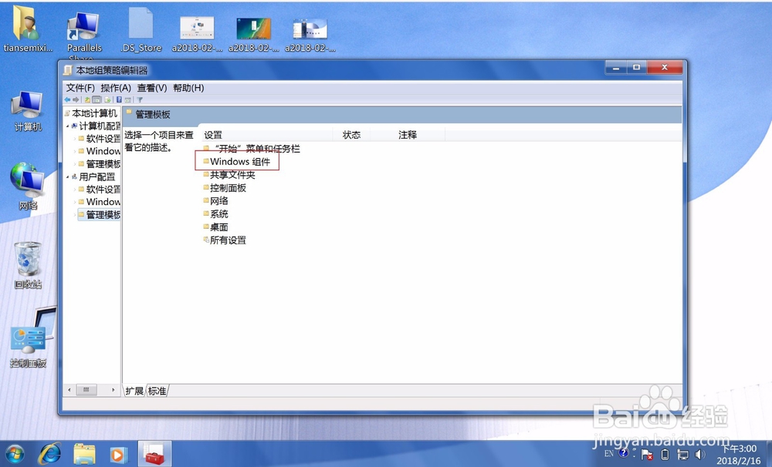This screenshot has height=467, width=772.
Task: Maximize the 本地组策略编辑器 window
Action: coord(637,67)
